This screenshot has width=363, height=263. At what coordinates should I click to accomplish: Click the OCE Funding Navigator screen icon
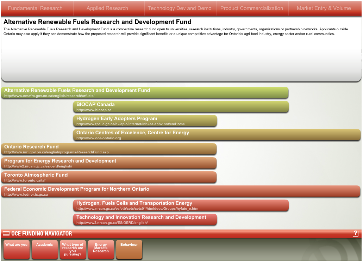(x=6, y=233)
